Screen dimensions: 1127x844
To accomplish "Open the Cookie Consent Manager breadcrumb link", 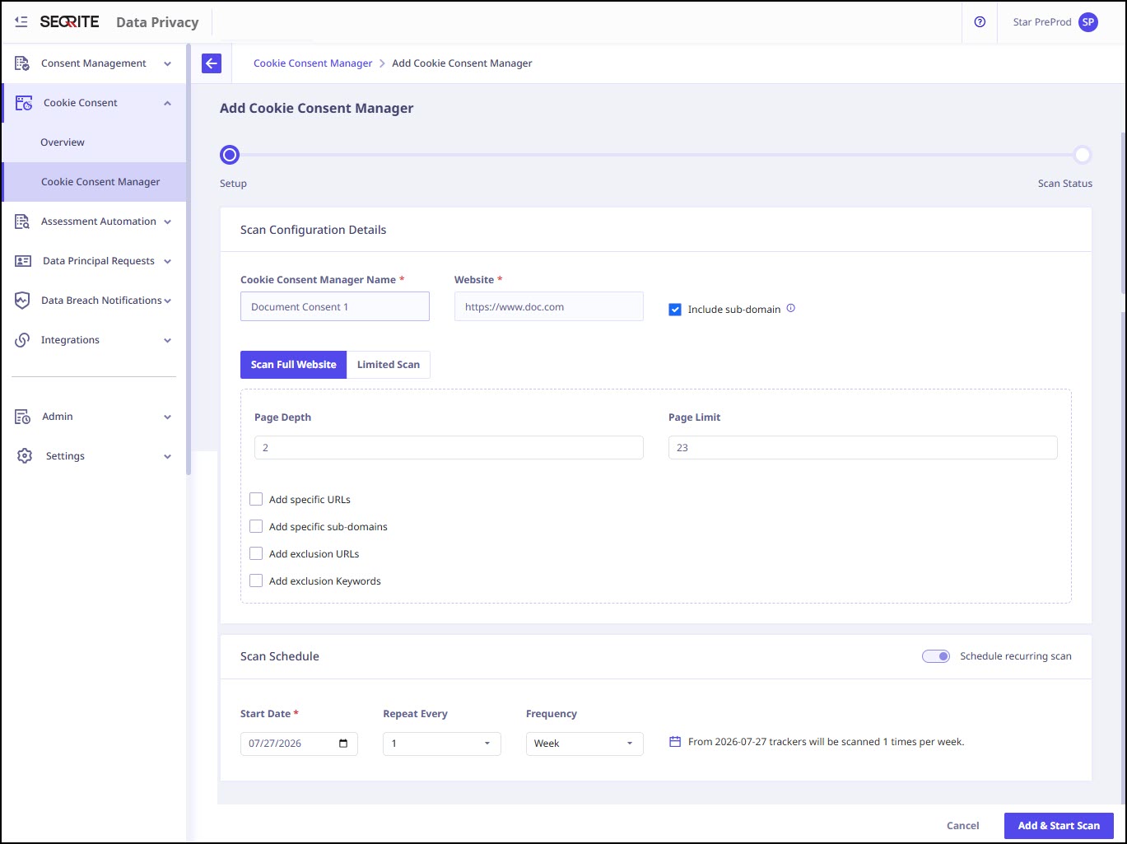I will [x=313, y=63].
